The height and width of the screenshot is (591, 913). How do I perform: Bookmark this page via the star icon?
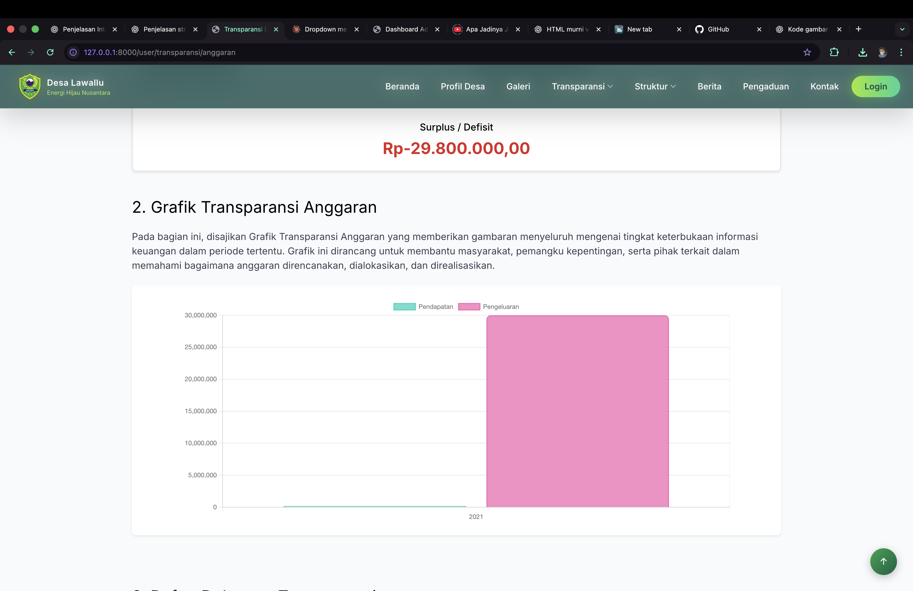tap(807, 53)
